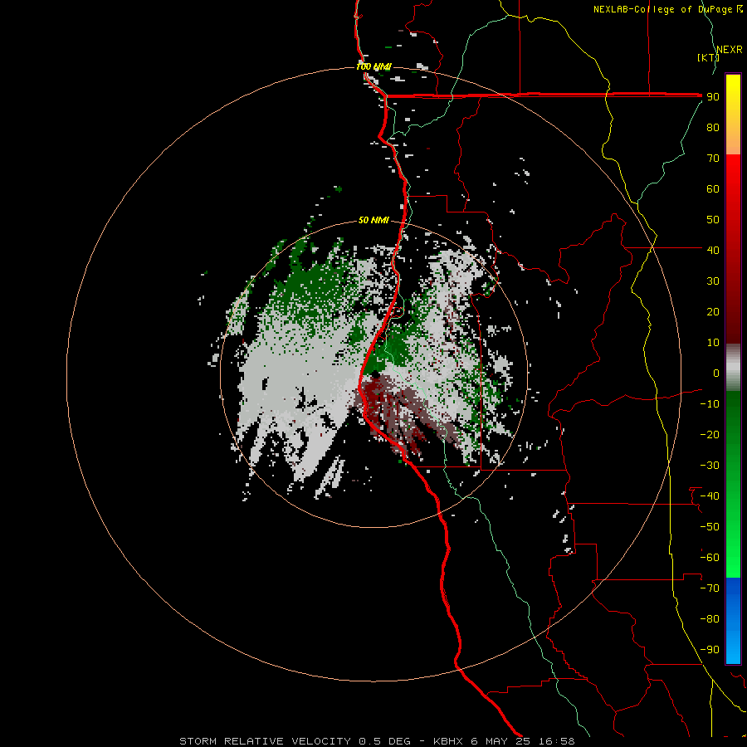Click the -70 value on velocity scale

[x=710, y=588]
